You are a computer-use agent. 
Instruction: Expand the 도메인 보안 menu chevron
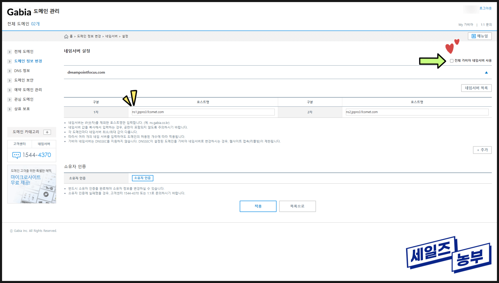pyautogui.click(x=10, y=81)
